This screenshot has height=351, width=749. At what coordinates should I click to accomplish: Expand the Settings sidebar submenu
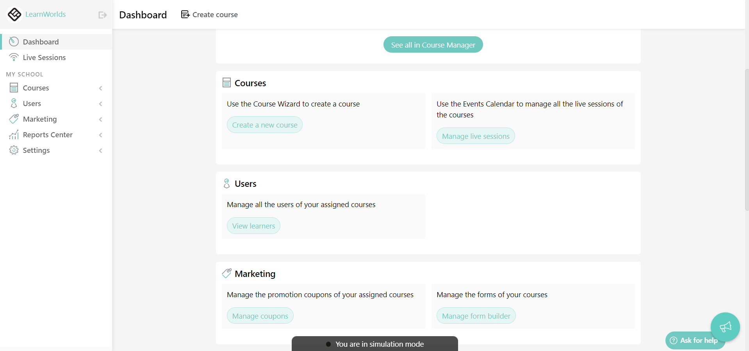[x=101, y=151]
